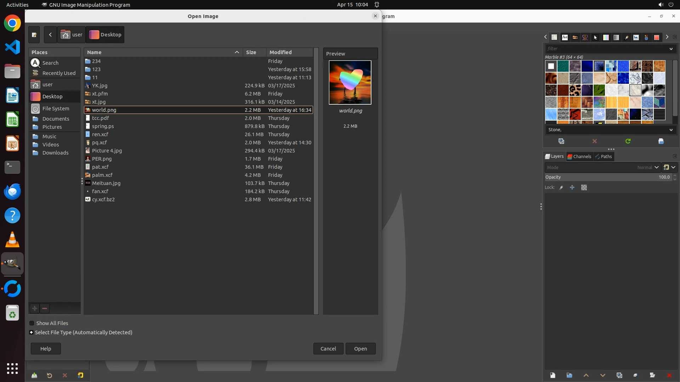
Task: Toggle lock pixels paintbrush icon
Action: 561,188
